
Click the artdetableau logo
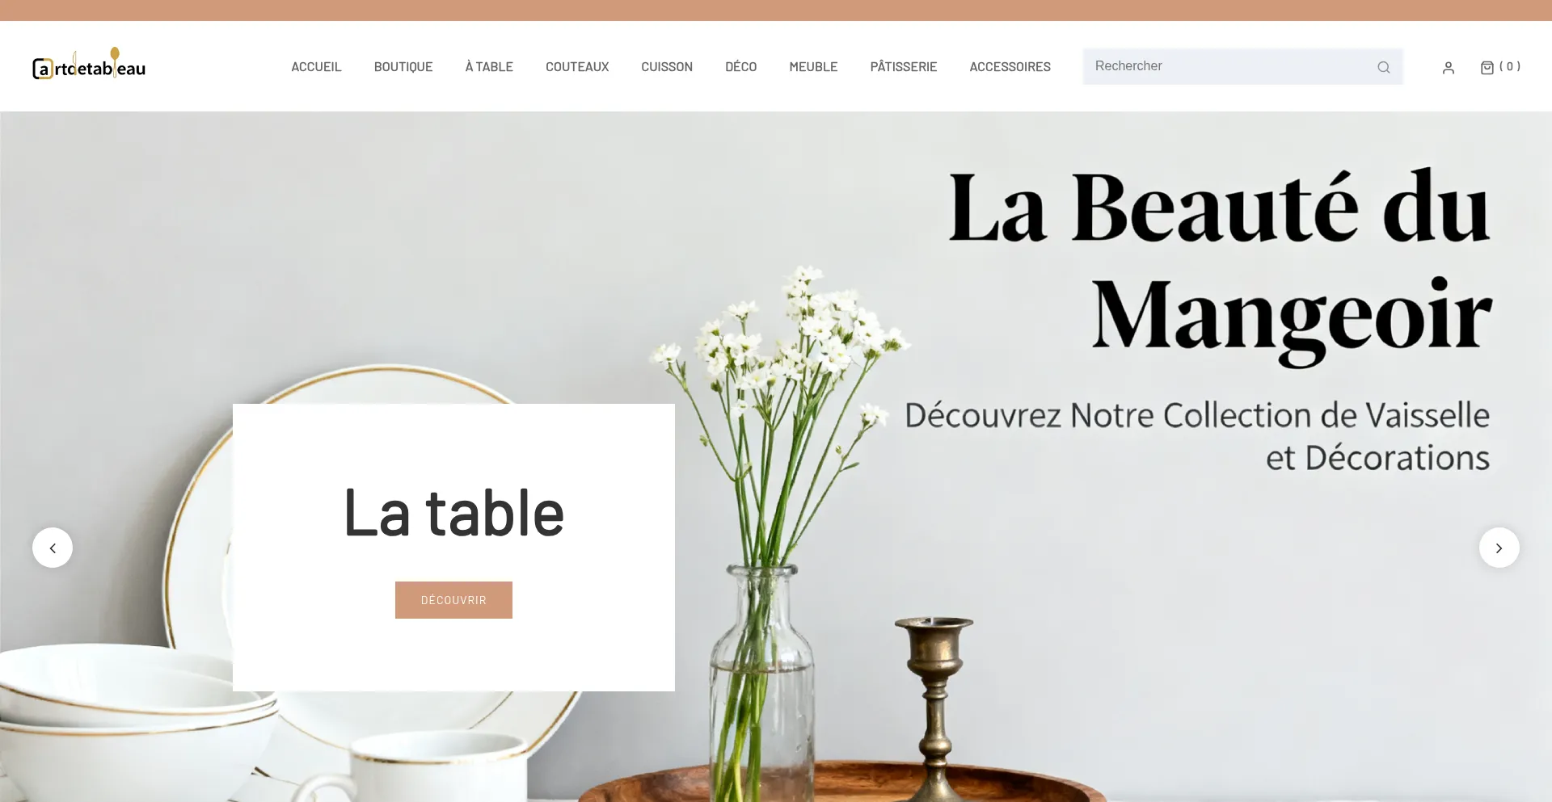(x=89, y=64)
